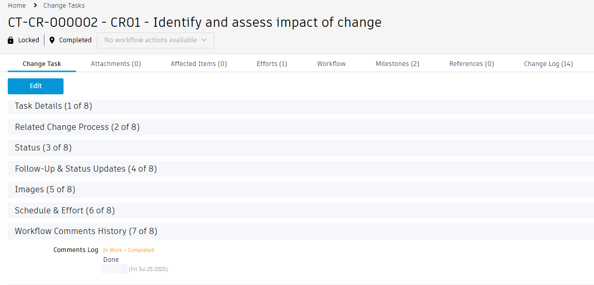This screenshot has height=285, width=594.
Task: Go to the Efforts tab
Action: point(272,64)
